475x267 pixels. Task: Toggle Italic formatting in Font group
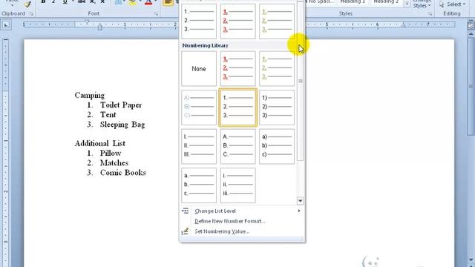(x=54, y=1)
